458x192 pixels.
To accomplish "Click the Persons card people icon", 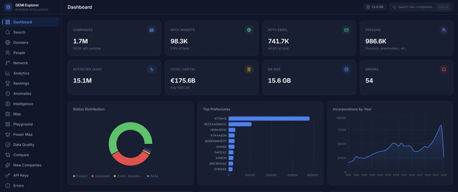I will [444, 30].
